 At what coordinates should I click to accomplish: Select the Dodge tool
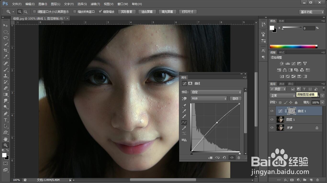point(6,107)
